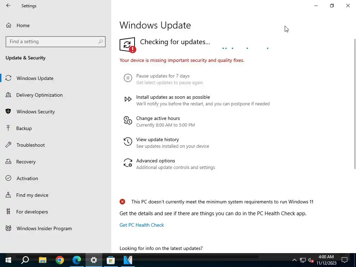The image size is (356, 267).
Task: Open the Windows Start menu
Action: tap(8, 260)
